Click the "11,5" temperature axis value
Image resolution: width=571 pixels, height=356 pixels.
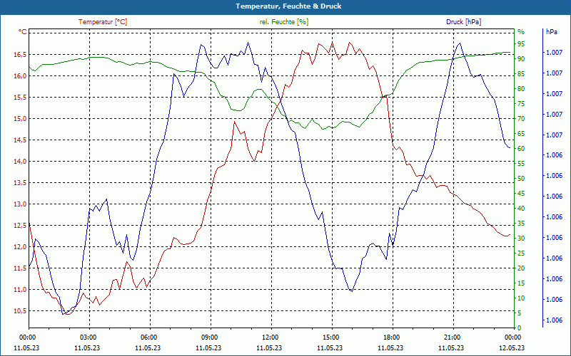[20, 268]
